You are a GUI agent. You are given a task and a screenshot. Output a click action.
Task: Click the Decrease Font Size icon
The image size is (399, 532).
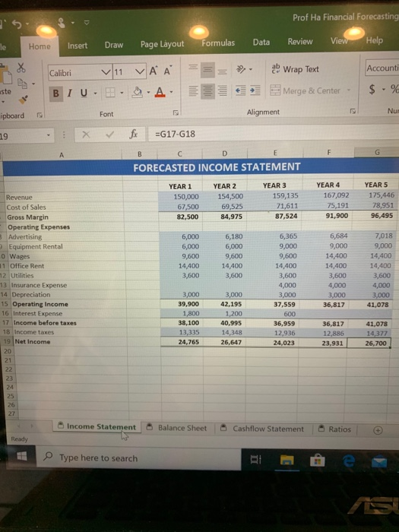coord(168,71)
